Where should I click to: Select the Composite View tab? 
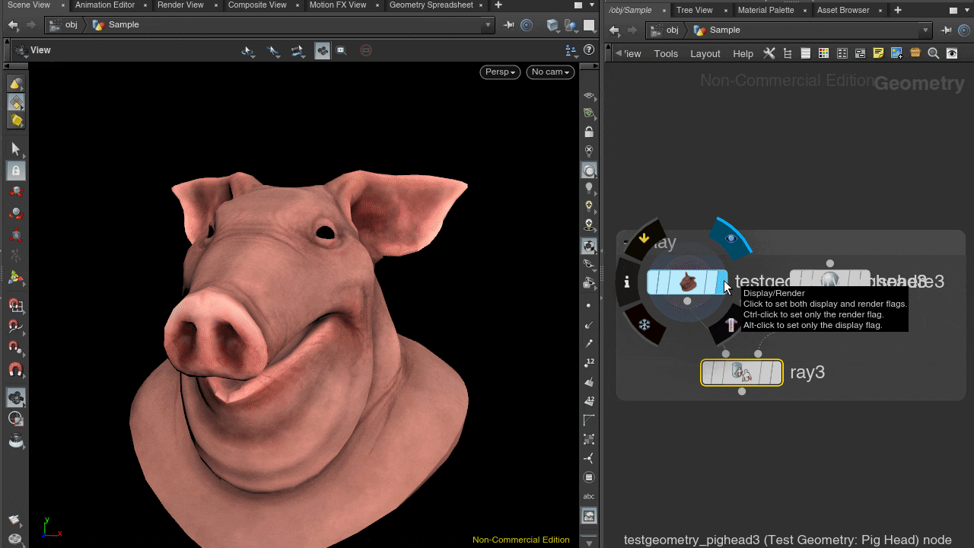tap(257, 5)
